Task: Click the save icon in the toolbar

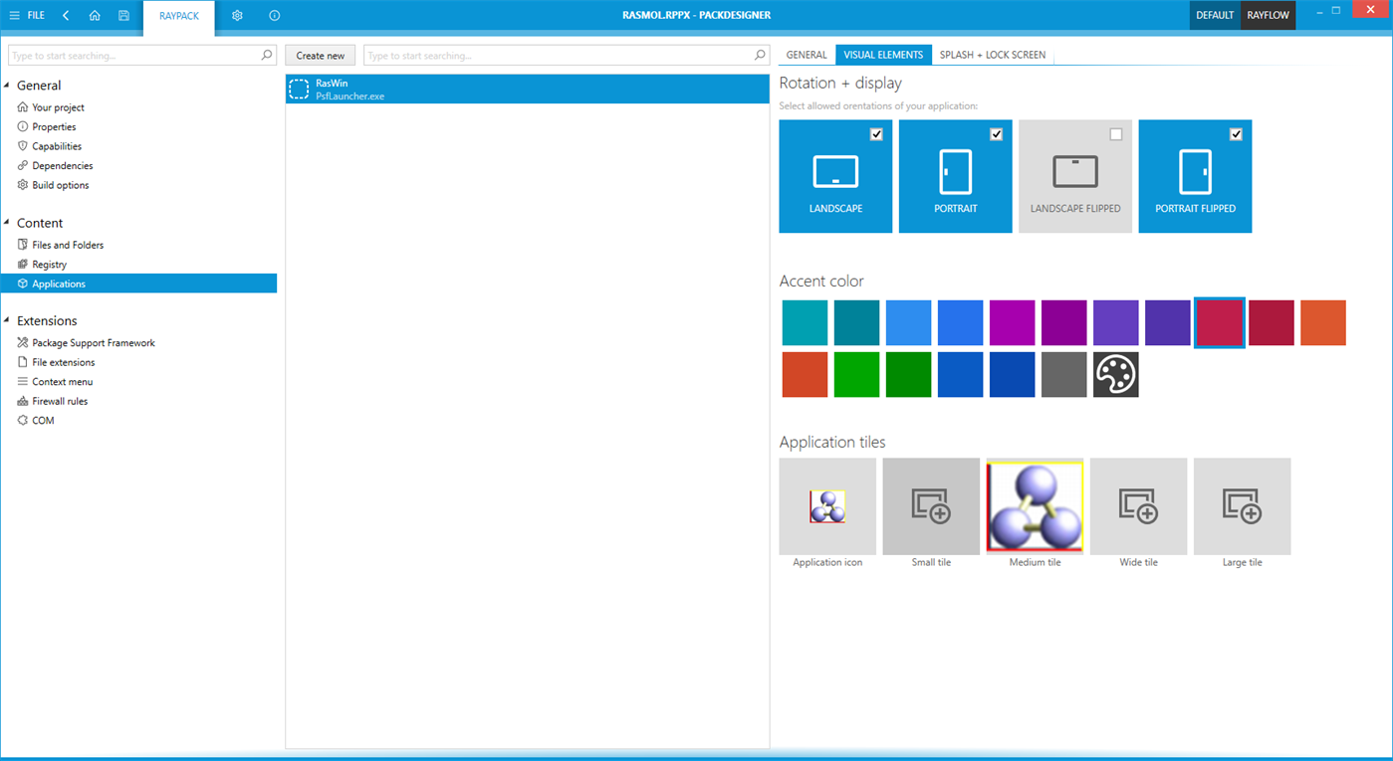Action: 122,15
